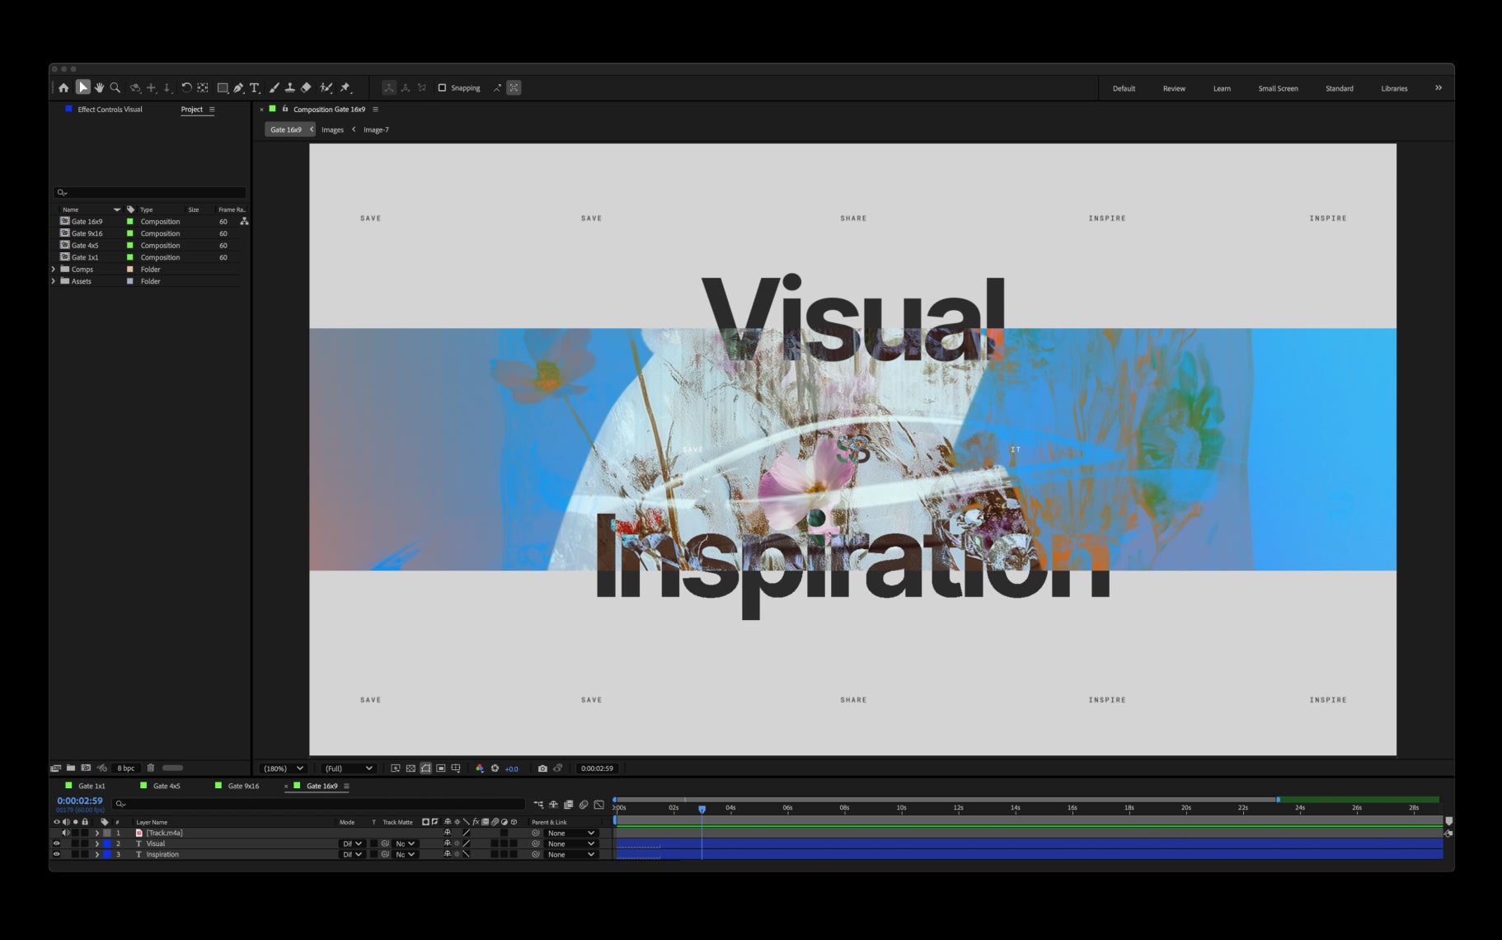Viewport: 1502px width, 940px height.
Task: Enable the Snapping checkbox
Action: point(442,87)
